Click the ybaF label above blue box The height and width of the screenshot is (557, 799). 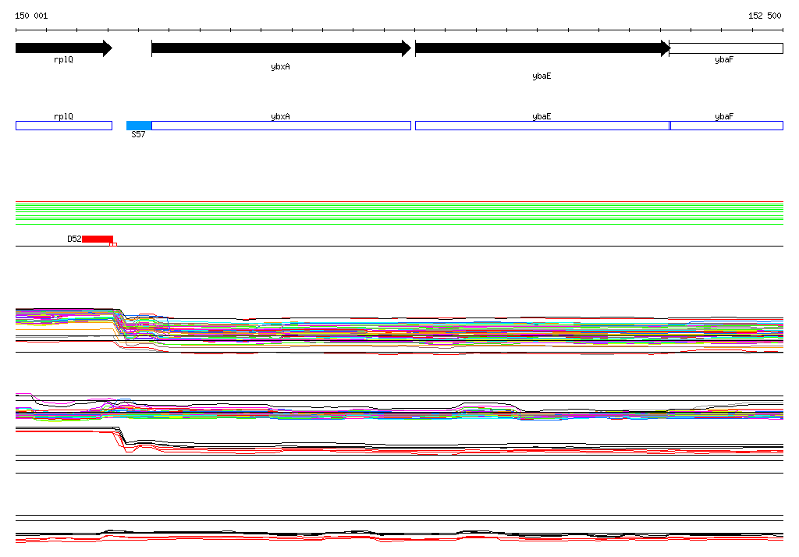click(724, 116)
